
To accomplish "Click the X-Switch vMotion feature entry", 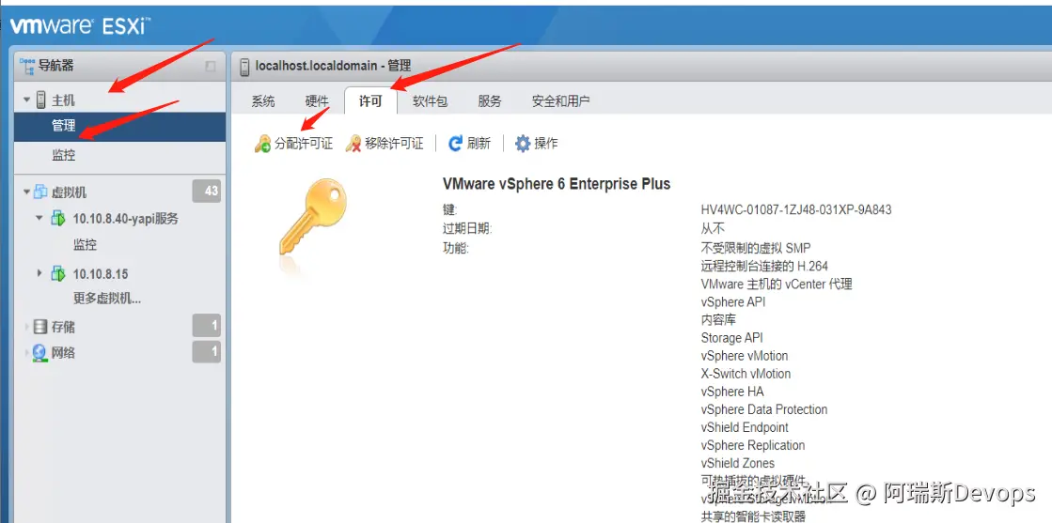I will [746, 374].
